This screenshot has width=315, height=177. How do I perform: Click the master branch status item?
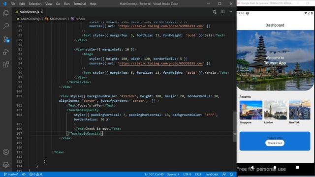pyautogui.click(x=11, y=174)
